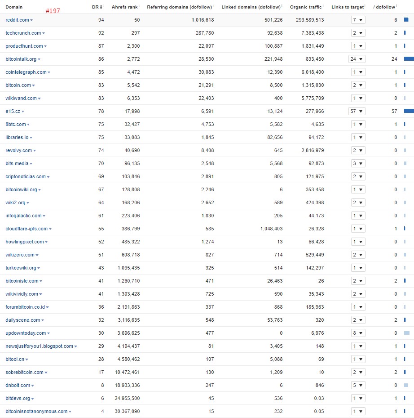This screenshot has width=414, height=418.
Task: Expand the caret next to bitcoin.com
Action: coord(34,85)
